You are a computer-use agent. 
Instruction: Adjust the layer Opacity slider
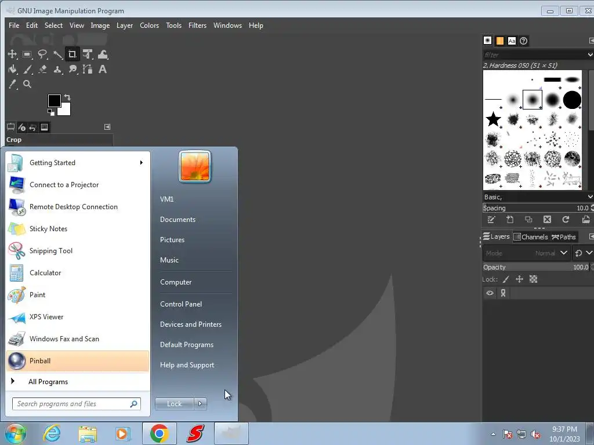(x=537, y=267)
